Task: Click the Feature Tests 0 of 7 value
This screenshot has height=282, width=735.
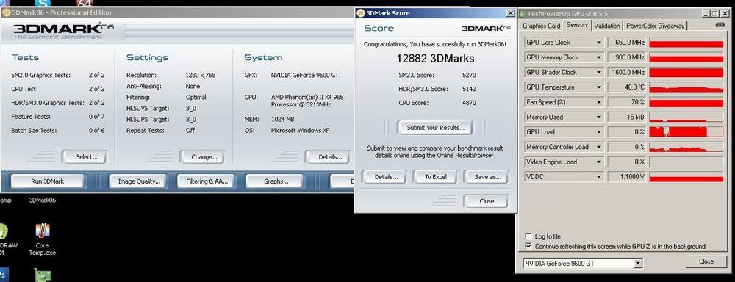Action: coord(96,117)
